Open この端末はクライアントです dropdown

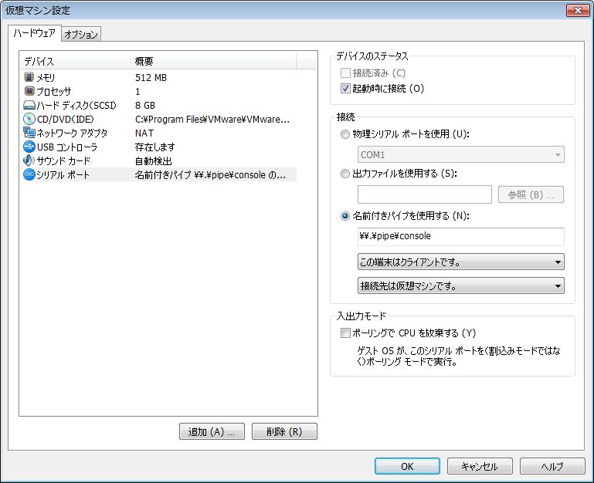460,262
